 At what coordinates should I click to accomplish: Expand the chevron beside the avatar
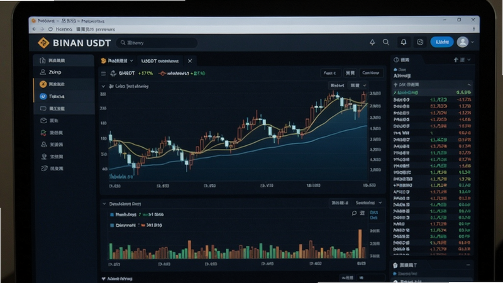point(473,42)
